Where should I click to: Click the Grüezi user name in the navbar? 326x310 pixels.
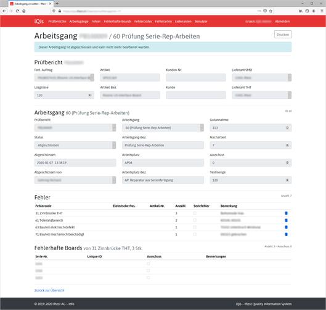(x=258, y=22)
